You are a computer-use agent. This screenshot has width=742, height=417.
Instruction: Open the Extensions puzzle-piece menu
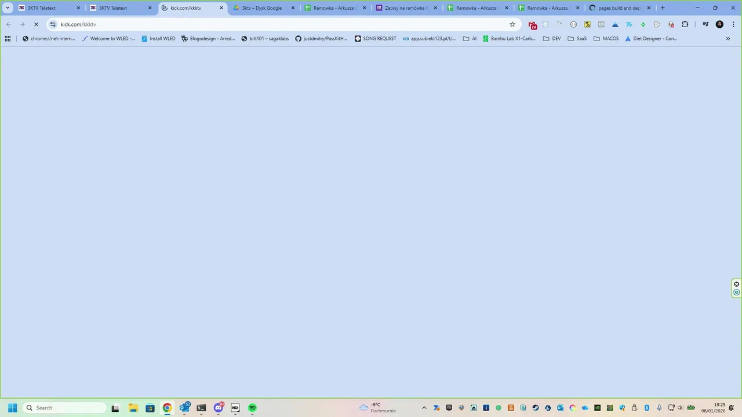point(685,24)
